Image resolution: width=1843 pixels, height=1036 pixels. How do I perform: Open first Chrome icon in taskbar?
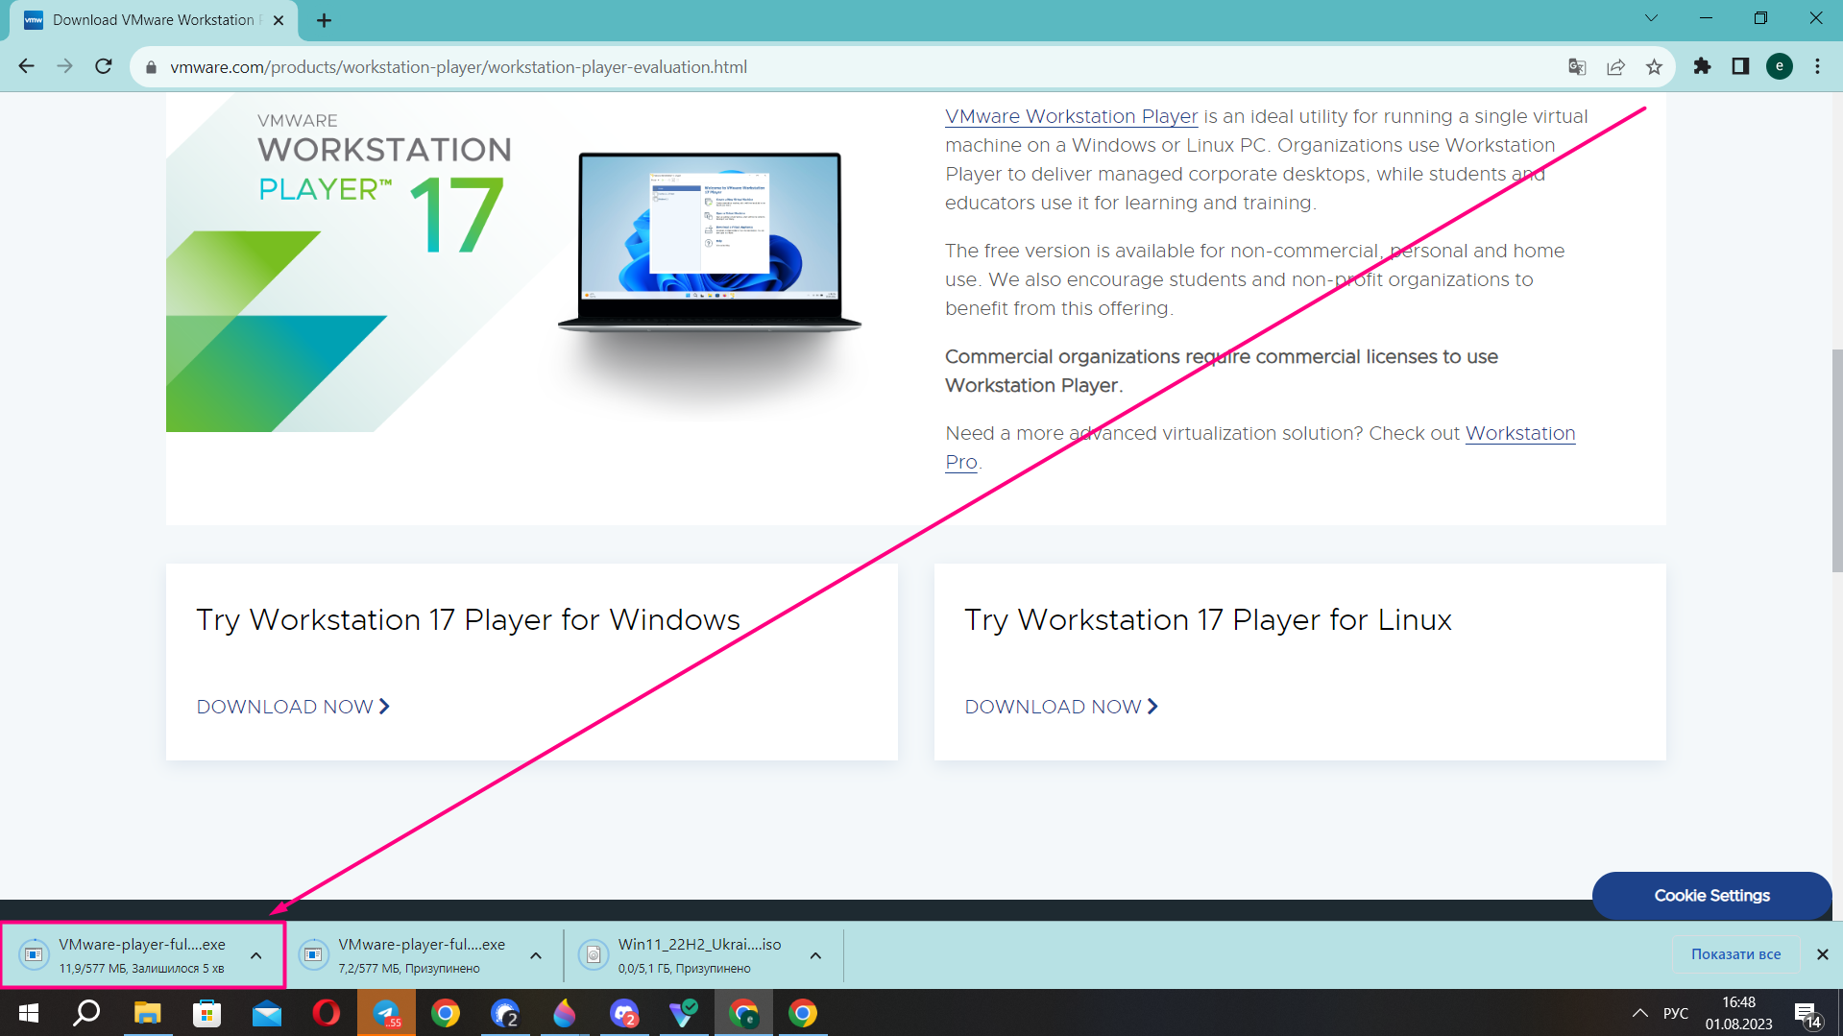(x=446, y=1013)
